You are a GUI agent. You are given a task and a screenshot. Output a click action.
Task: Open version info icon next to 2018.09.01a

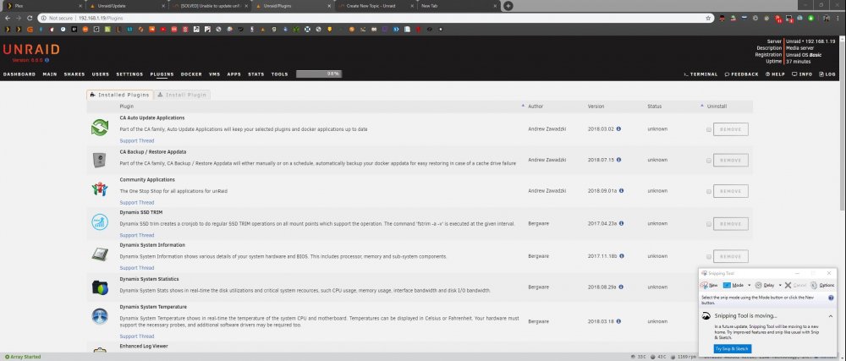pos(622,191)
